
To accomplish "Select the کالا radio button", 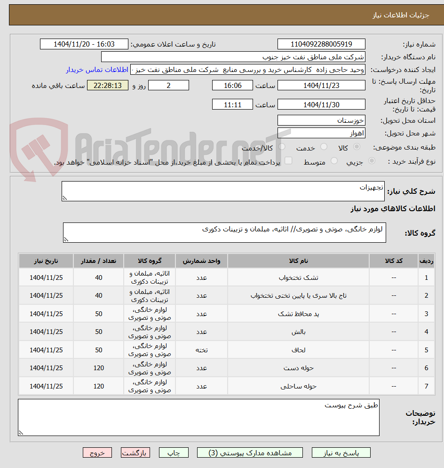I will click(357, 147).
